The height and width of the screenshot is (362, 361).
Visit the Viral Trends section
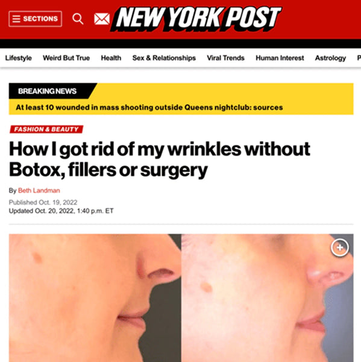pyautogui.click(x=225, y=58)
